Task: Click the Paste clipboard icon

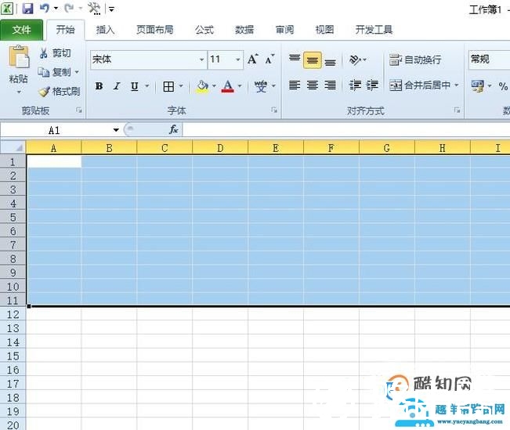Action: [x=19, y=57]
